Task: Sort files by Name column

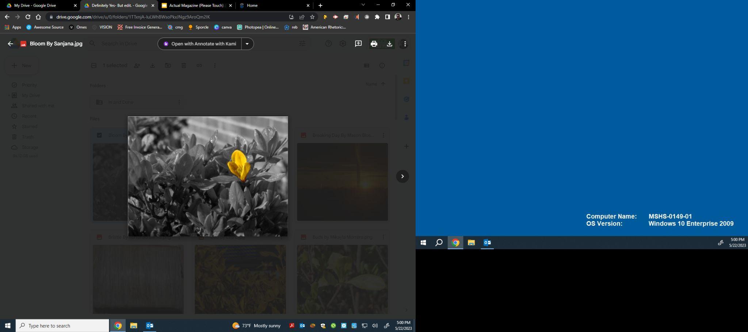Action: [371, 84]
